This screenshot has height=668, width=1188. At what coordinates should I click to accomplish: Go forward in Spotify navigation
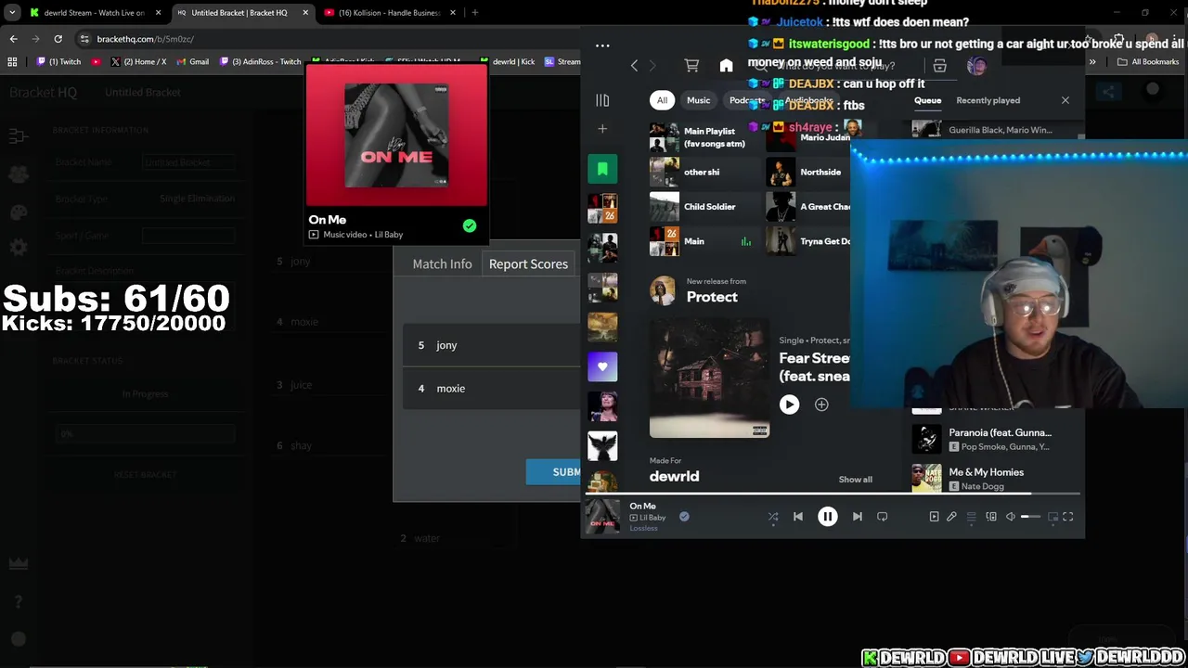tap(652, 66)
